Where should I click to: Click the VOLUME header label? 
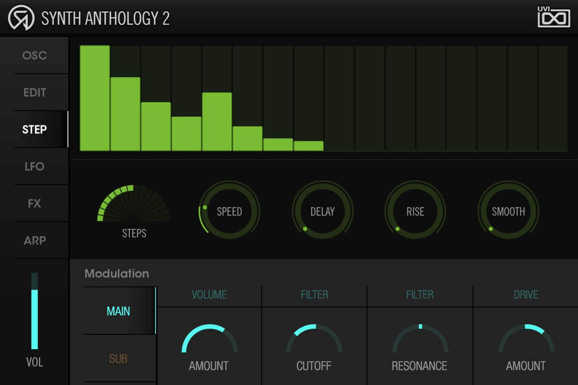click(209, 294)
